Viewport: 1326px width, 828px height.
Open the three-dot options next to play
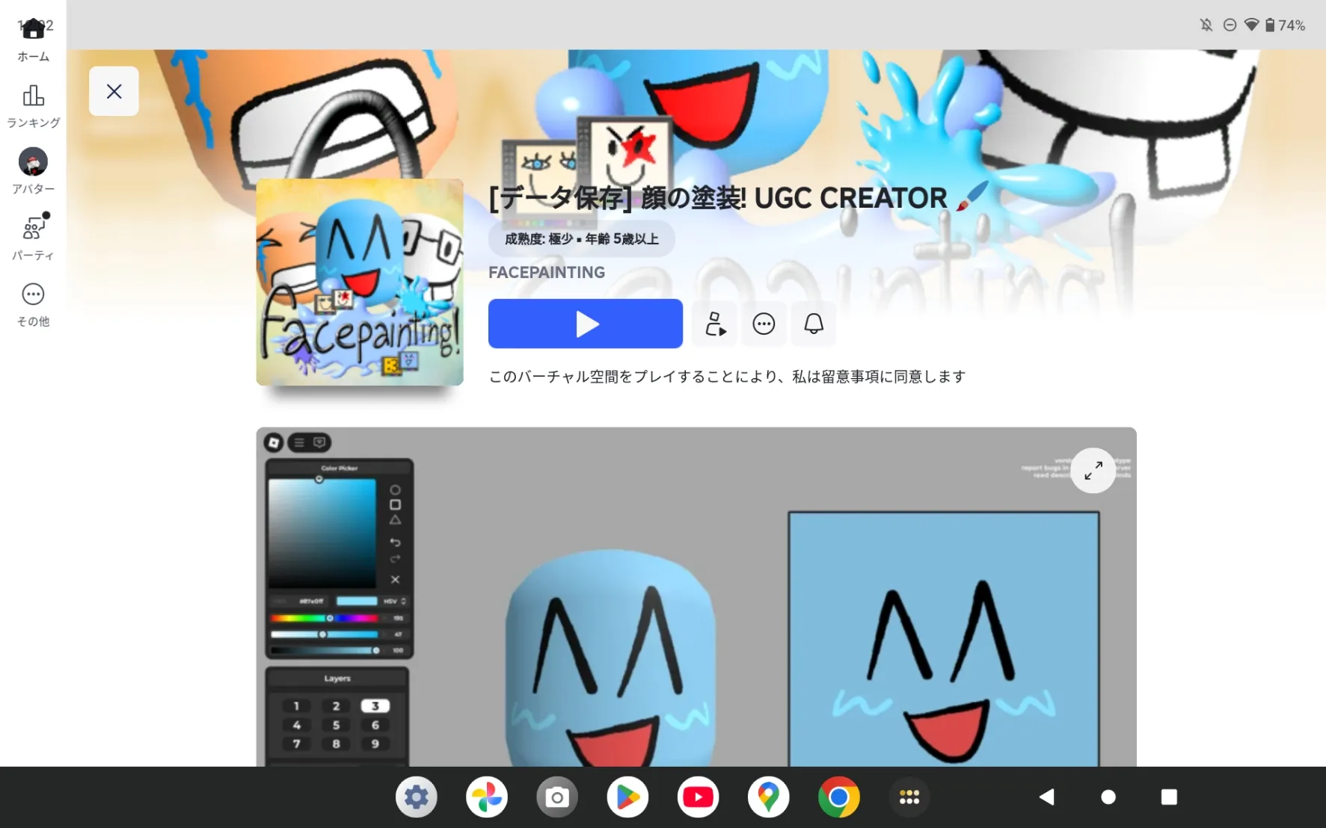point(764,324)
